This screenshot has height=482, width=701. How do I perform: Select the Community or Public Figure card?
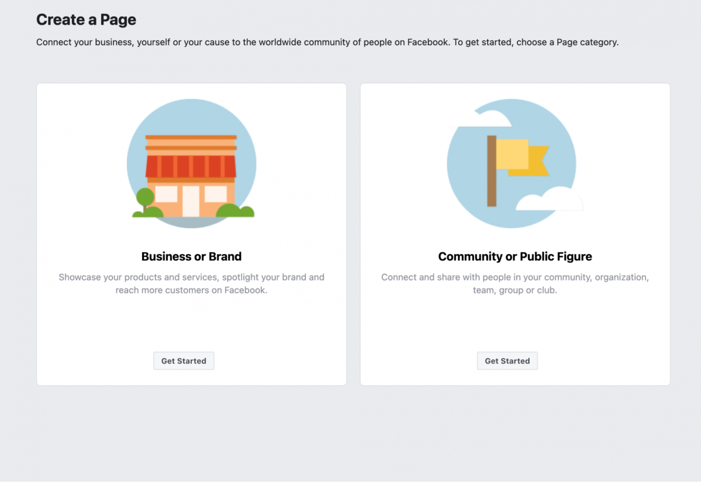pyautogui.click(x=515, y=319)
